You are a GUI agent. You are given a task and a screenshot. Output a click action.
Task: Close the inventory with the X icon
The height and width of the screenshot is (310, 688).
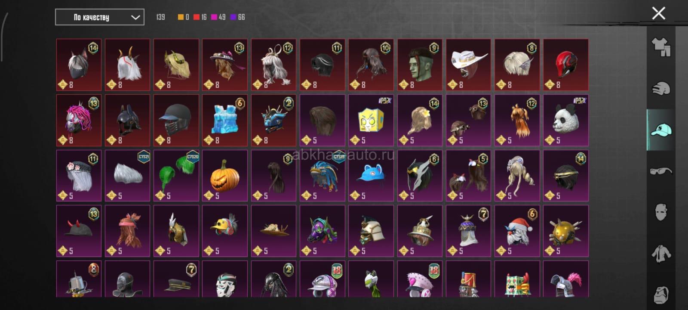tap(658, 13)
